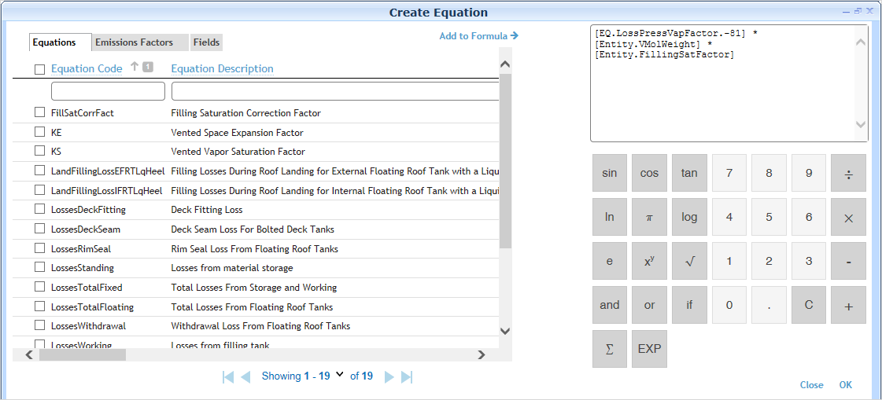Screen dimensions: 882x400
Task: Check the LossesDeckFitting row checkbox
Action: [x=39, y=209]
